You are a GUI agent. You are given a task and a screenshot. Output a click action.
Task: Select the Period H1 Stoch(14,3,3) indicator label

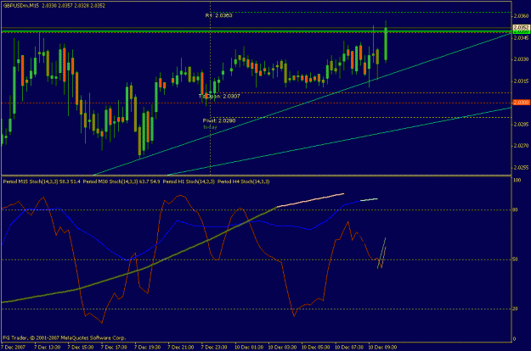(x=189, y=181)
